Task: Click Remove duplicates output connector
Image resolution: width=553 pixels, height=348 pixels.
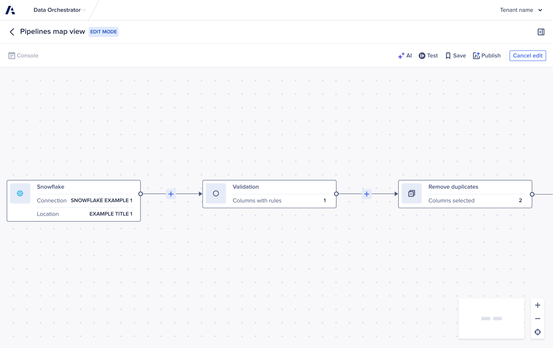Action: click(x=532, y=194)
